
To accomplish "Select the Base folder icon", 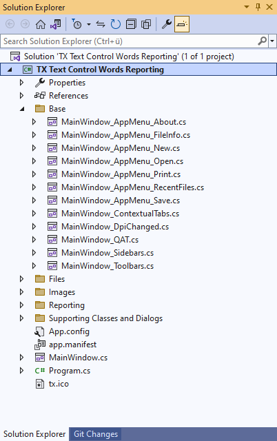I will (40, 109).
